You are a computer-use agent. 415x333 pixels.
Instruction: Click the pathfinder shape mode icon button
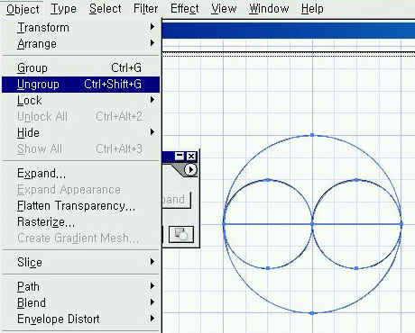tap(181, 234)
